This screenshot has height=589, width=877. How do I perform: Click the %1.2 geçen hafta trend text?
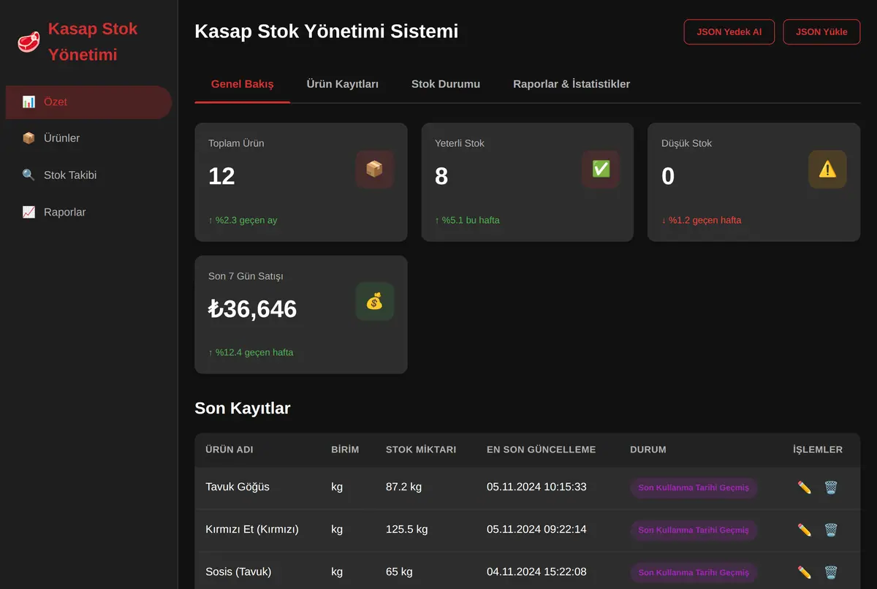click(702, 220)
